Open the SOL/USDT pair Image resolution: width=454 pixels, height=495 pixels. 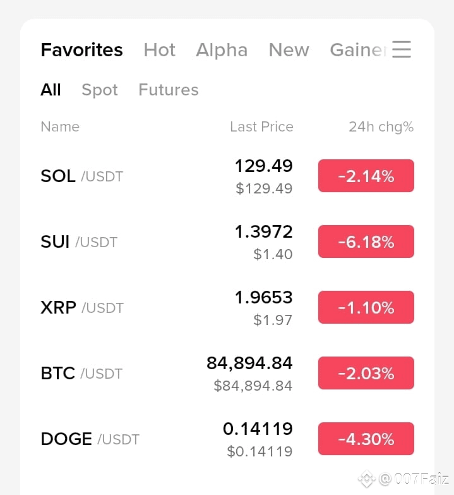pyautogui.click(x=227, y=176)
